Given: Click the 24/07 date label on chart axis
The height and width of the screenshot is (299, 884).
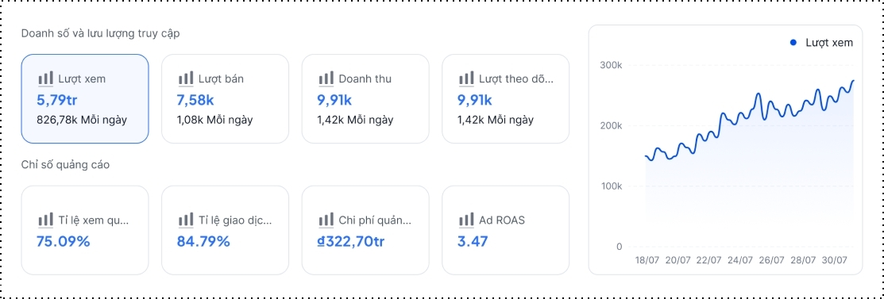Looking at the screenshot, I should 740,260.
